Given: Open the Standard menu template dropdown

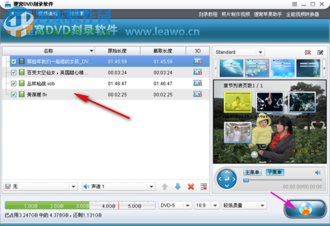Looking at the screenshot, I should click(x=239, y=52).
